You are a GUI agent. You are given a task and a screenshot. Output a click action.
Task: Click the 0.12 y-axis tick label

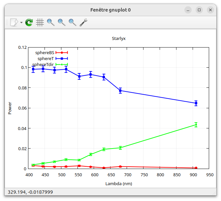coord(22,48)
